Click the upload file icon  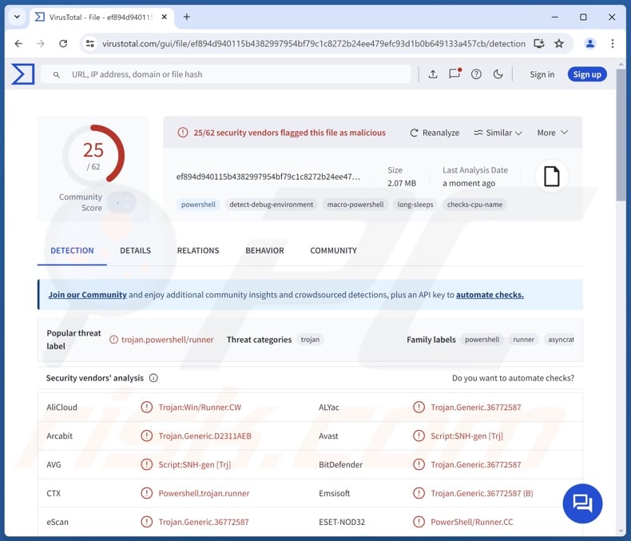pyautogui.click(x=433, y=74)
